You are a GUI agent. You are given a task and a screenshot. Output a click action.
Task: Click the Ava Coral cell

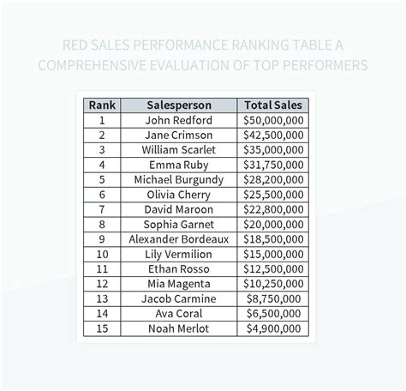click(x=179, y=314)
